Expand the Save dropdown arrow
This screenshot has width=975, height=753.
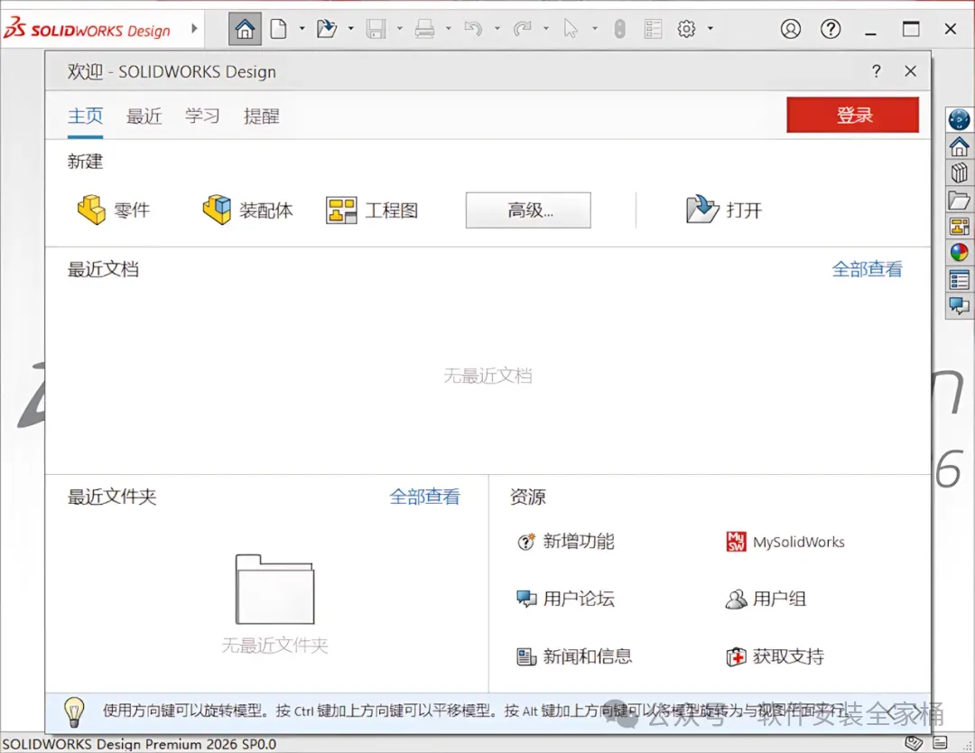(399, 29)
